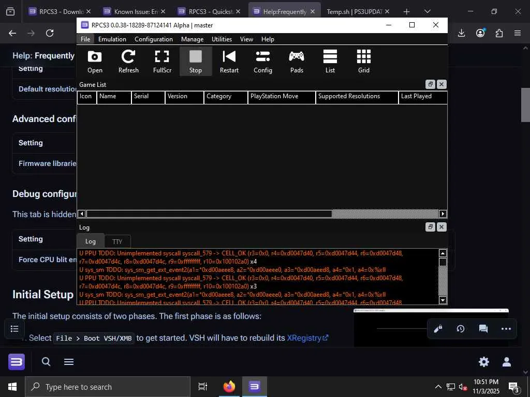Open the wiki settings gear icon

click(484, 362)
